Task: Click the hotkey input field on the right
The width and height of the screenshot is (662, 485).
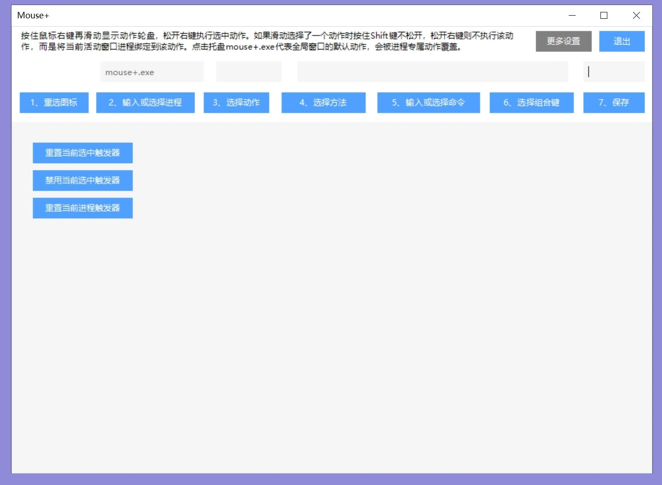Action: (x=614, y=72)
